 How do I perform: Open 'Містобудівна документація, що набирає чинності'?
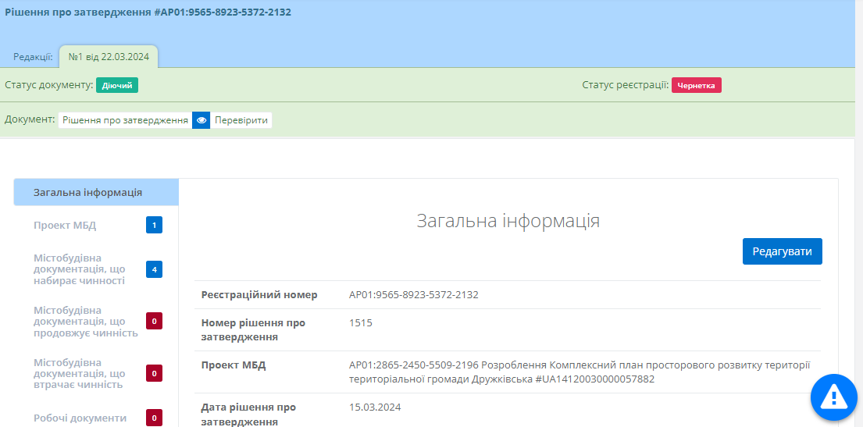coord(79,269)
